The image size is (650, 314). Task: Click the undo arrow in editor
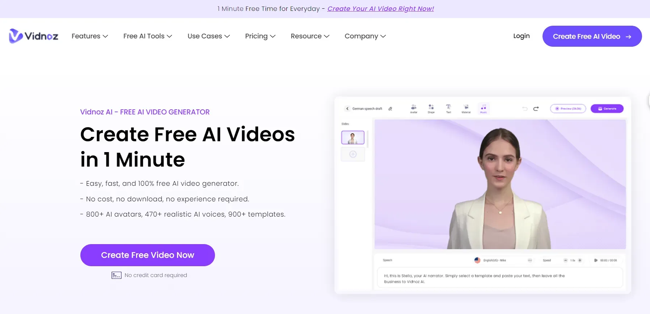coord(525,109)
